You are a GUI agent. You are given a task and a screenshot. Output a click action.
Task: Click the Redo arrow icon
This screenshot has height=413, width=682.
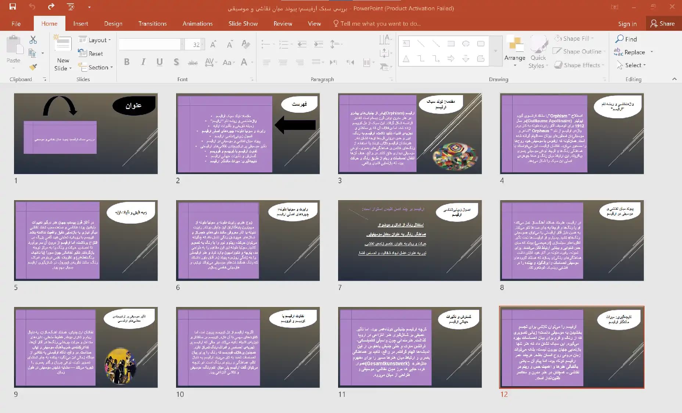[51, 6]
